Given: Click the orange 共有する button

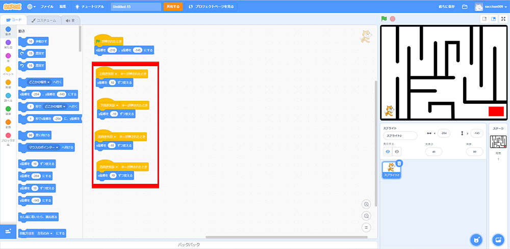Looking at the screenshot, I should click(x=173, y=7).
